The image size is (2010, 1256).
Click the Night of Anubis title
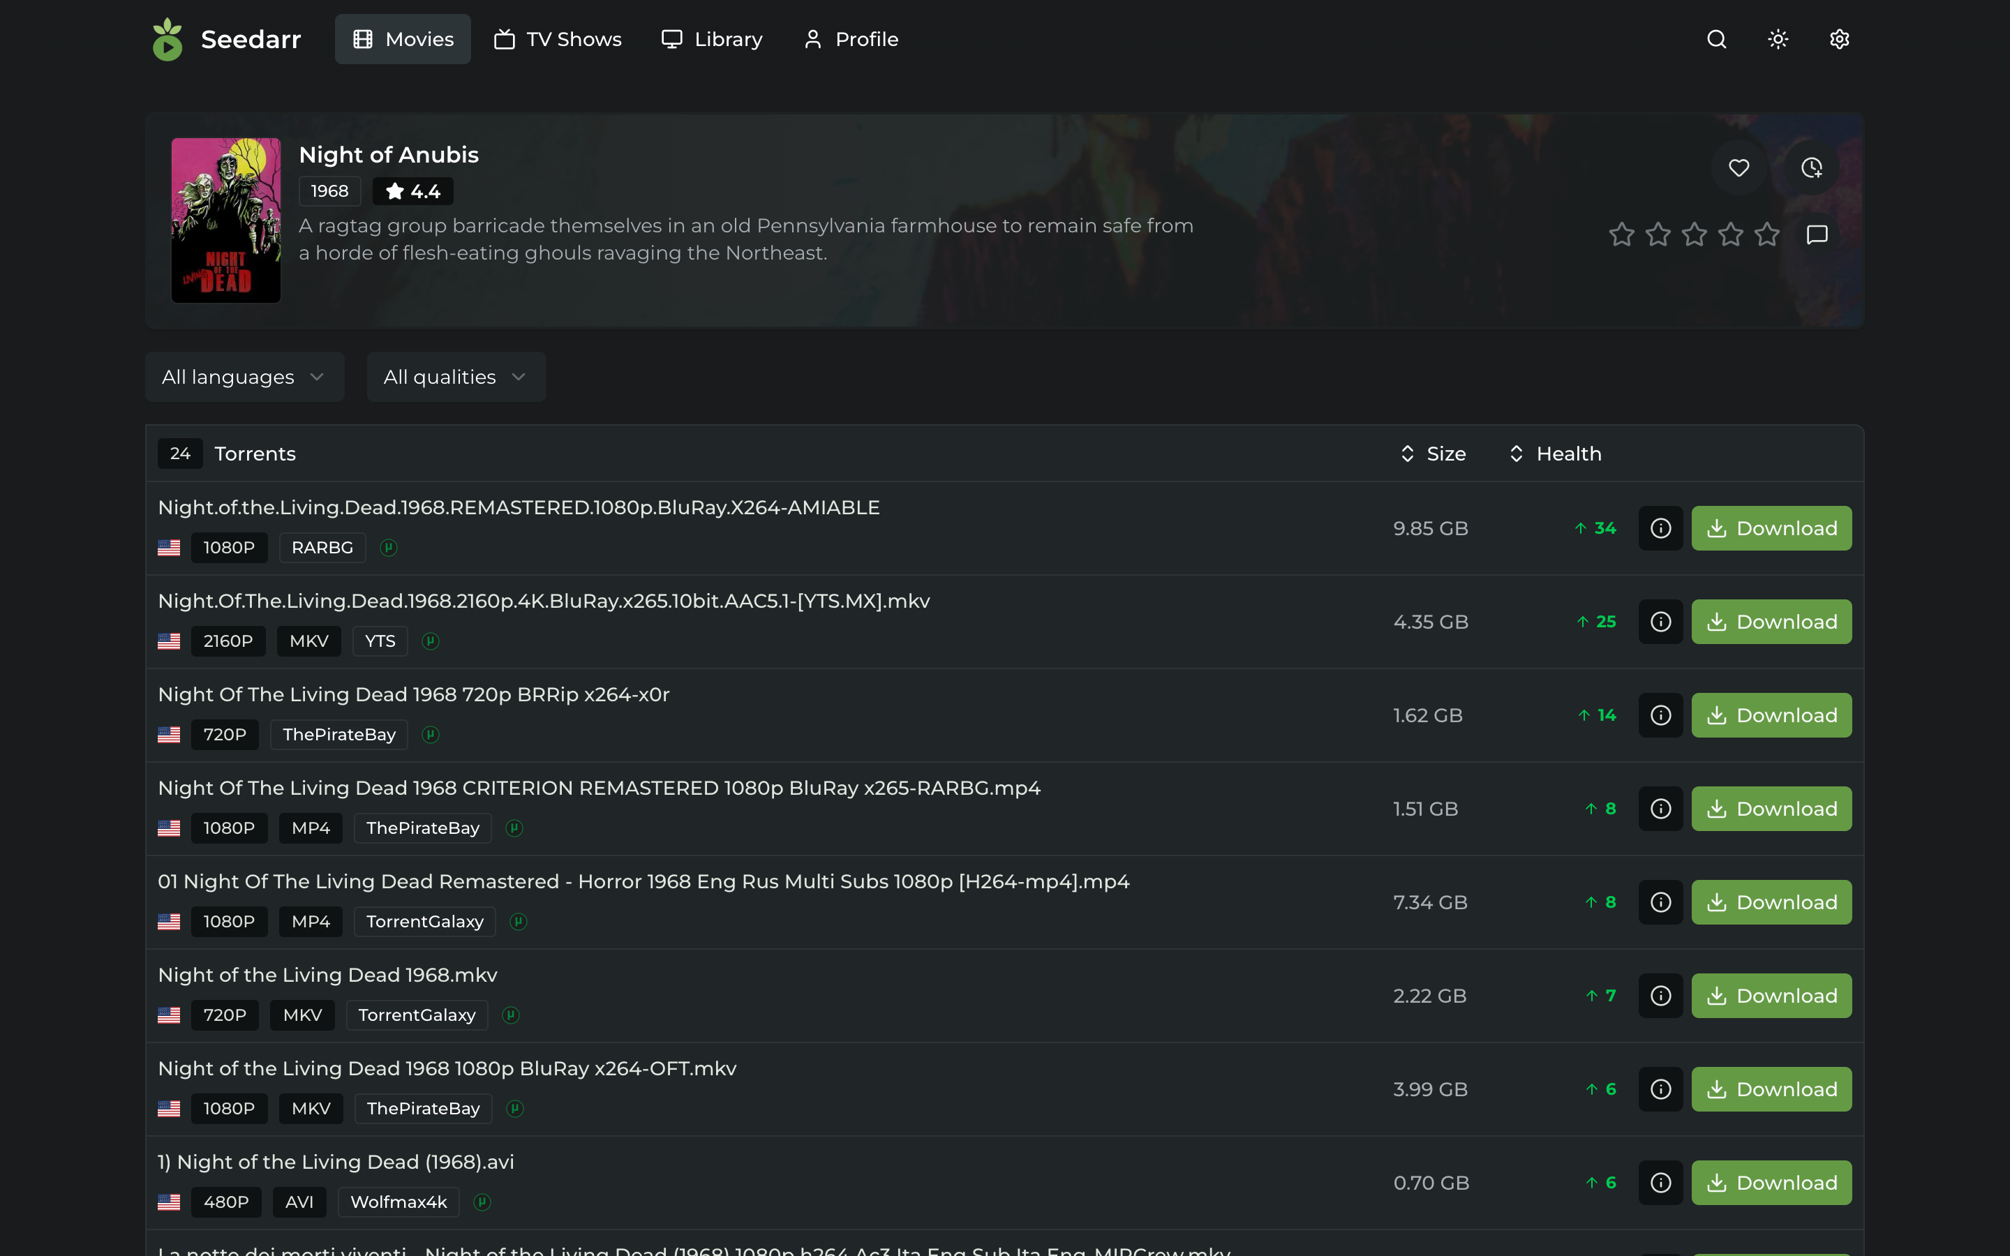[x=389, y=154]
